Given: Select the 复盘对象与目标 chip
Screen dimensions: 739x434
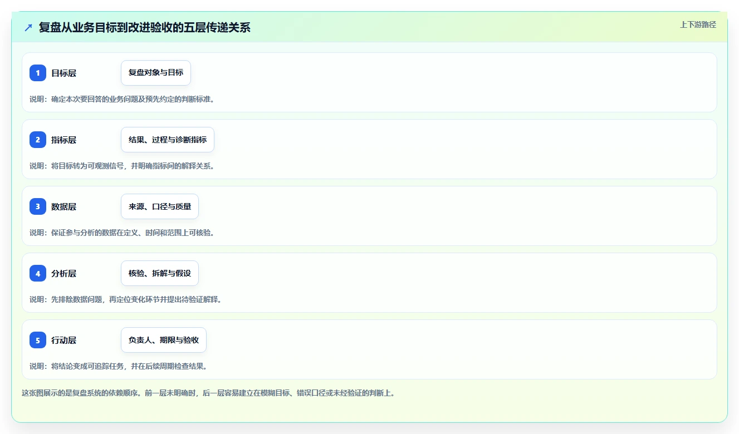Looking at the screenshot, I should pos(156,73).
